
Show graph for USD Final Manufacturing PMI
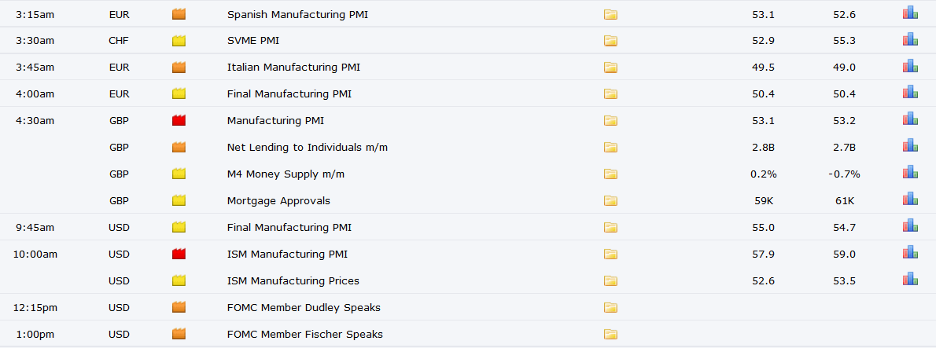[x=910, y=225]
